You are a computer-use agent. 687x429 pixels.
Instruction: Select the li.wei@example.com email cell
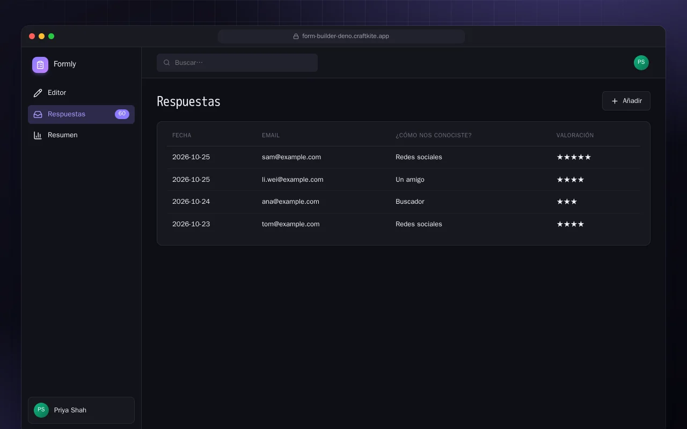(x=293, y=180)
